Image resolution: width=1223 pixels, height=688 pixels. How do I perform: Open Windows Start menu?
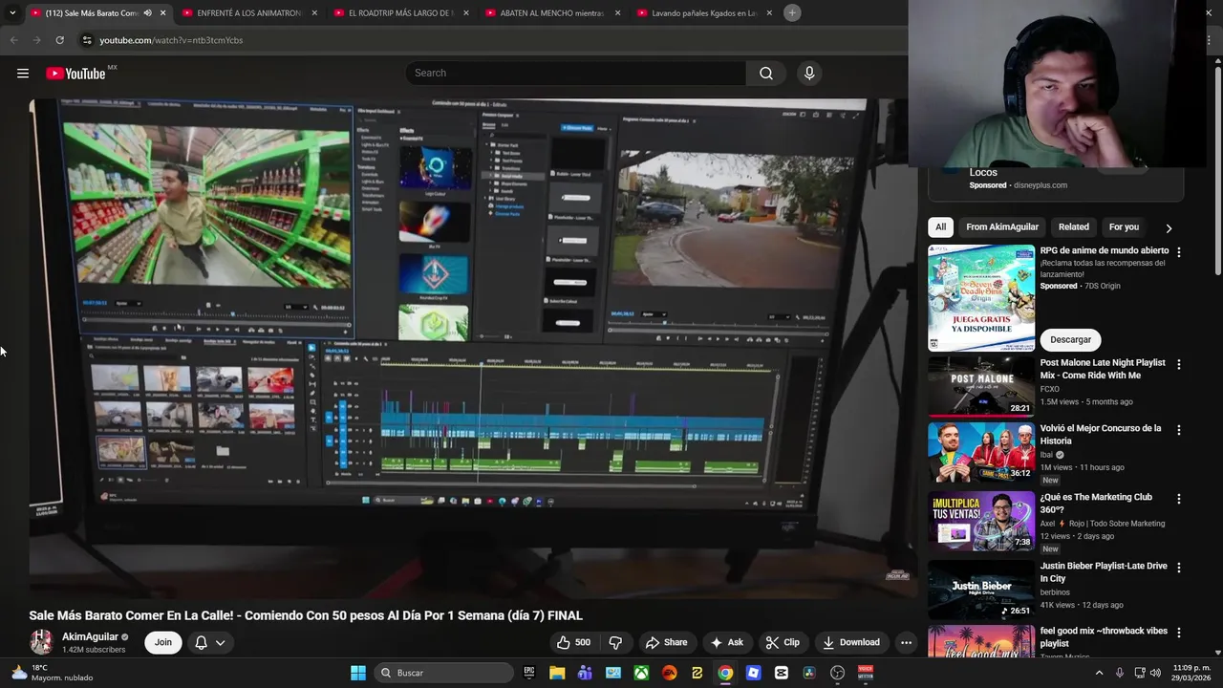[x=358, y=673]
